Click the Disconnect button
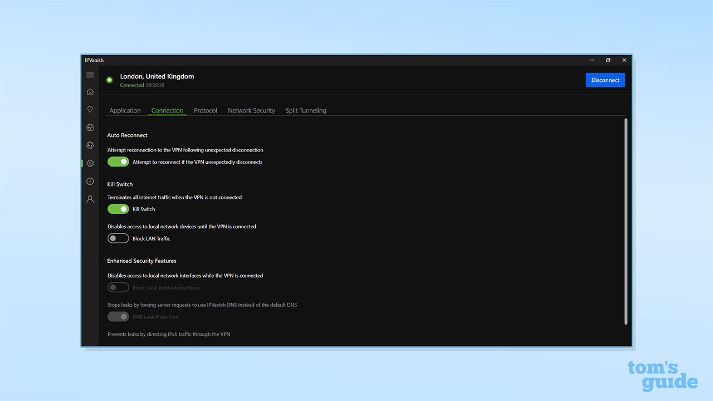This screenshot has height=401, width=713. 605,80
